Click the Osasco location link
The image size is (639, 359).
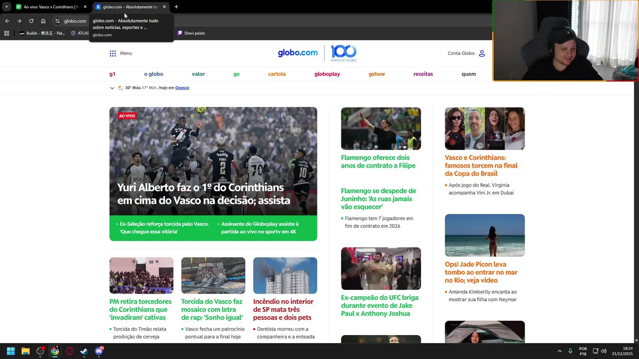[x=182, y=88]
